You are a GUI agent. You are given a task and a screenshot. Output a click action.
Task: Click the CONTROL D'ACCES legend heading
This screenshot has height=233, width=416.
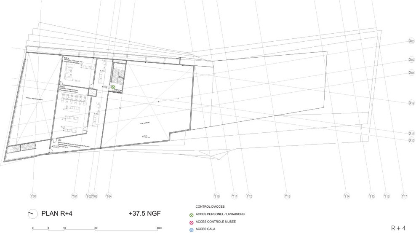pos(211,207)
